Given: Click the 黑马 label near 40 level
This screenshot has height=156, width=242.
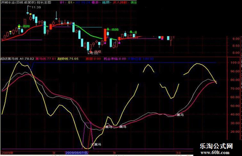Looking at the screenshot, I should tap(180, 115).
